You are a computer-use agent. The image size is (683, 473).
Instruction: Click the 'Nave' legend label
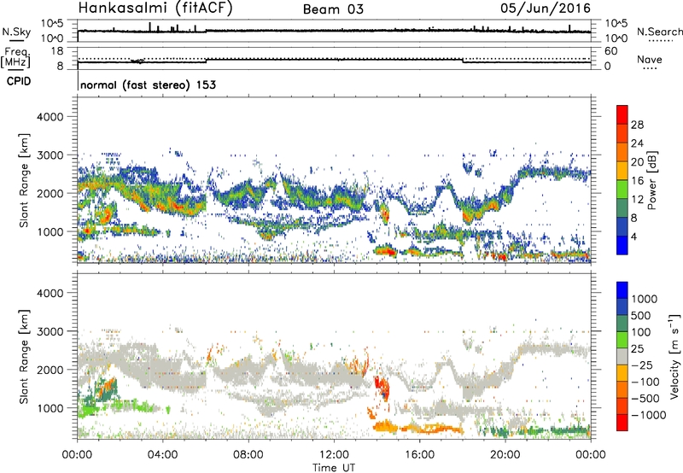click(x=650, y=59)
